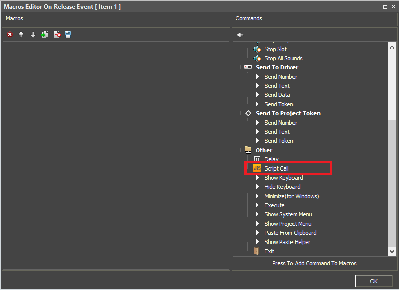The image size is (399, 290).
Task: Collapse the Send To Project Token group
Action: (238, 113)
